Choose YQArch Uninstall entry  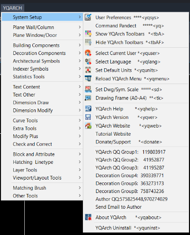[136, 228]
